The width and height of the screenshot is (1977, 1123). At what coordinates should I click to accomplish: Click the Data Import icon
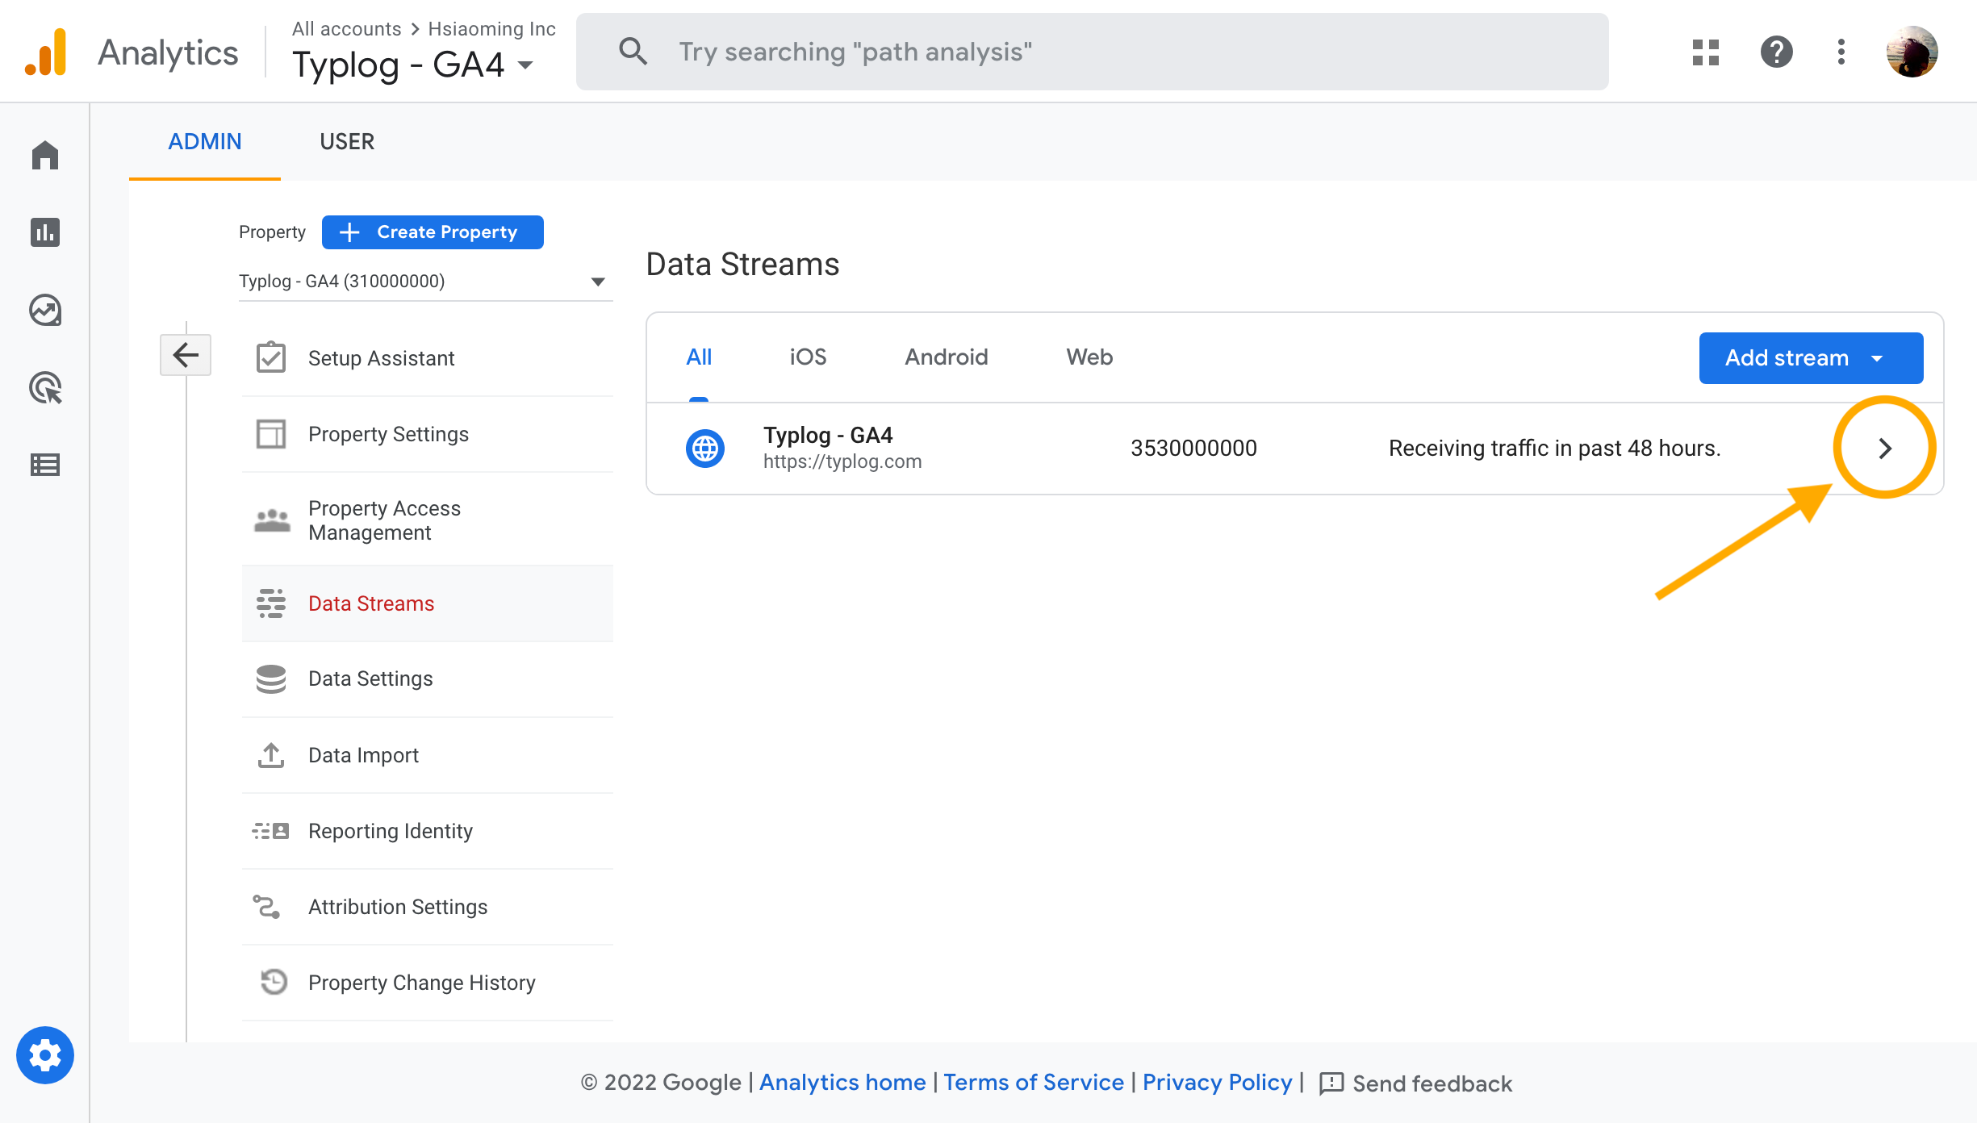(x=270, y=755)
